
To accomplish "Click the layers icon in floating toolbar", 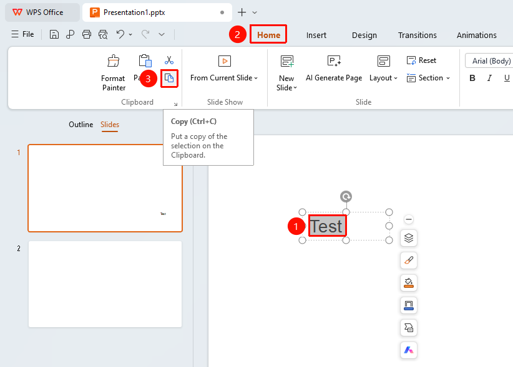I will coord(409,238).
